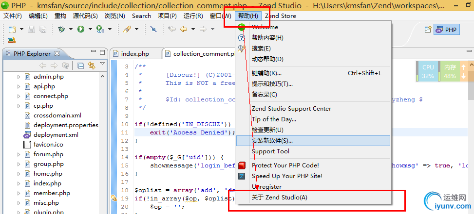Click the down arrow on monitor widget
This screenshot has height=214, width=474.
463,76
